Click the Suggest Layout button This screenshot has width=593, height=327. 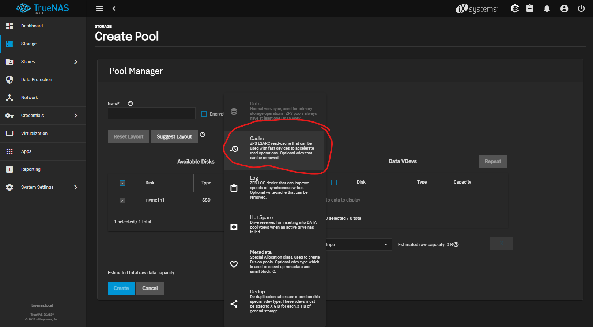174,136
